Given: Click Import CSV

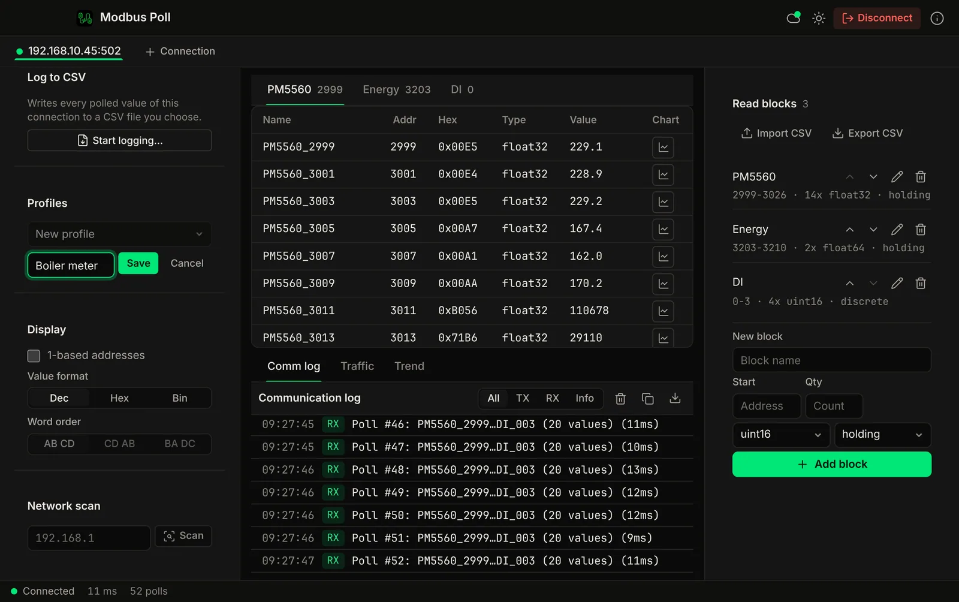Looking at the screenshot, I should click(x=776, y=133).
